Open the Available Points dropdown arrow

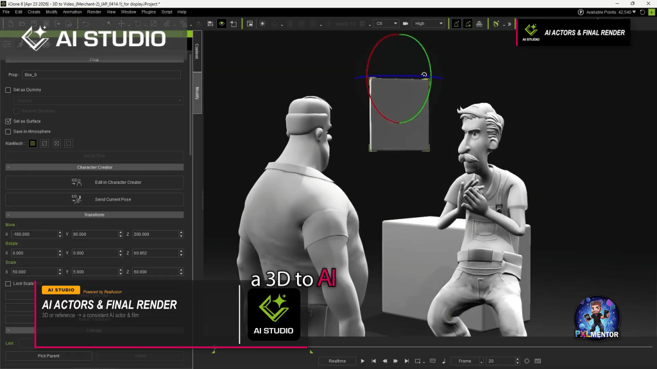(x=634, y=12)
